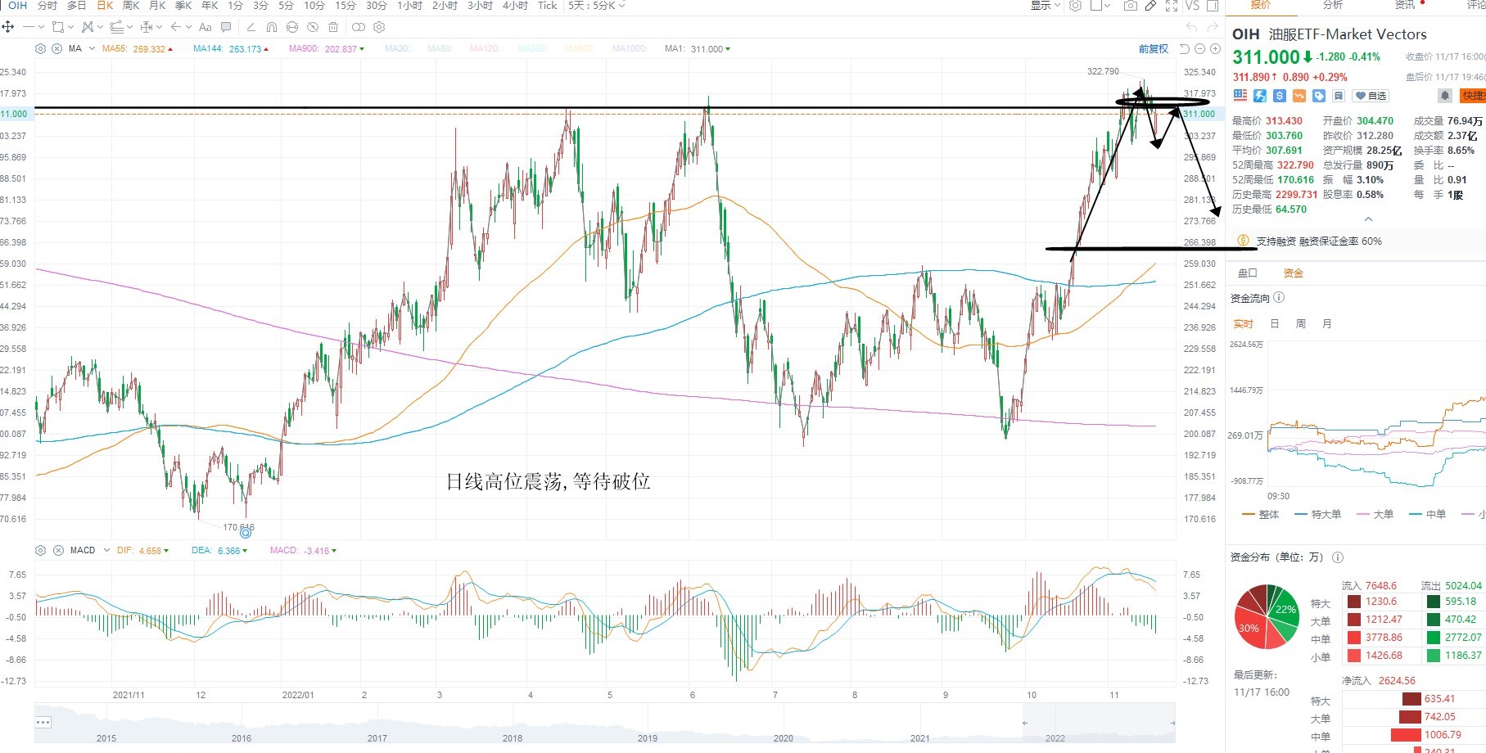The image size is (1486, 753).
Task: Select the move crosshair drawing tool
Action: pyautogui.click(x=8, y=27)
